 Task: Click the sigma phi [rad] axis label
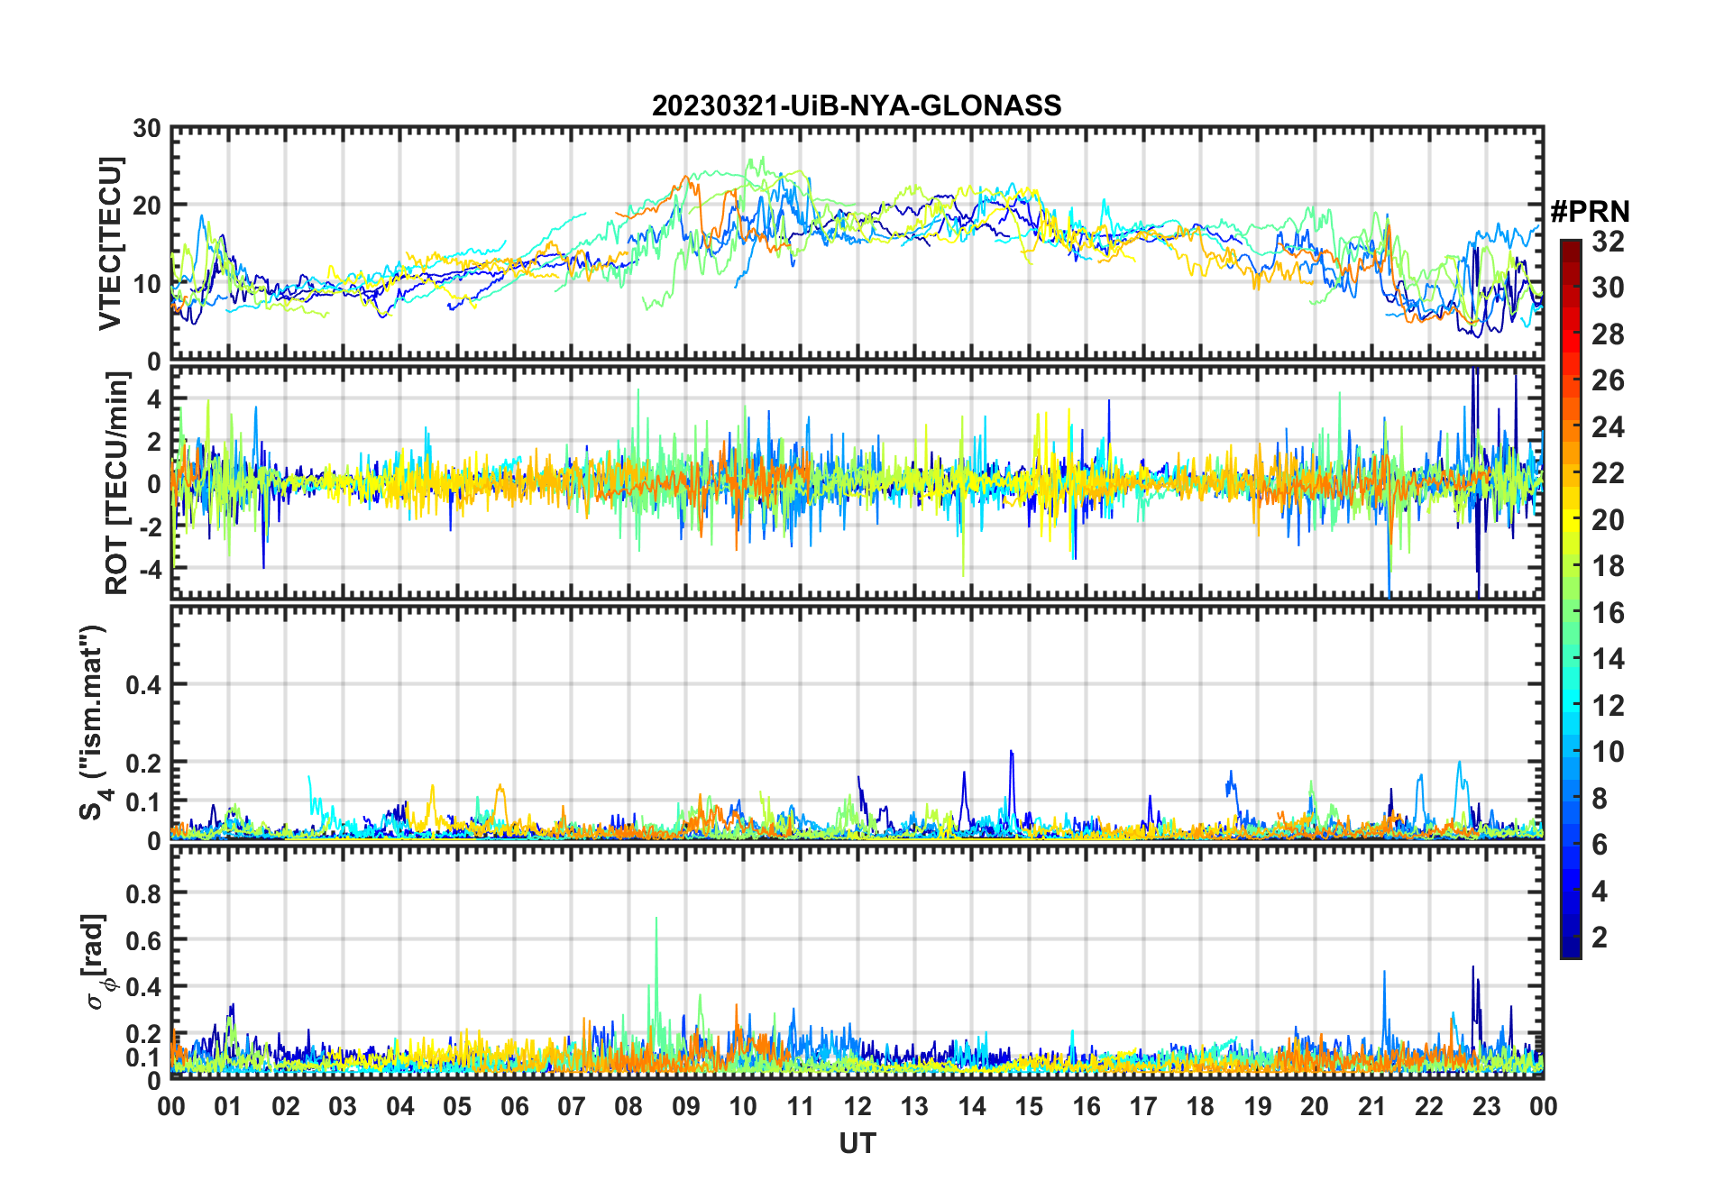(x=101, y=961)
